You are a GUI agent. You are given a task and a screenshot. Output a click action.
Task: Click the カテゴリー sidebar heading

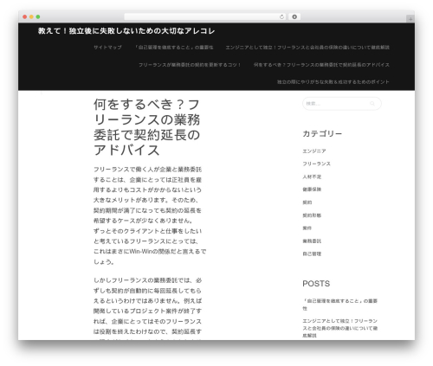(322, 133)
